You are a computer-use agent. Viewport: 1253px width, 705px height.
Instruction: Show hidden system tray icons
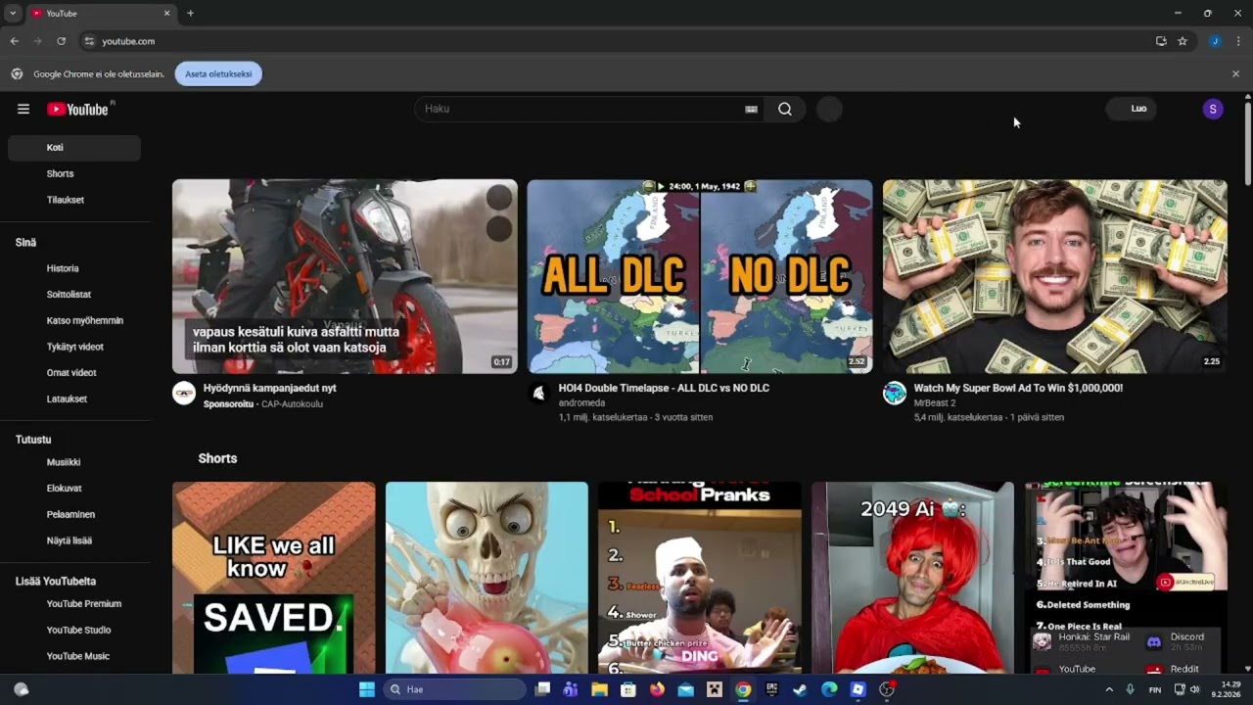1109,689
